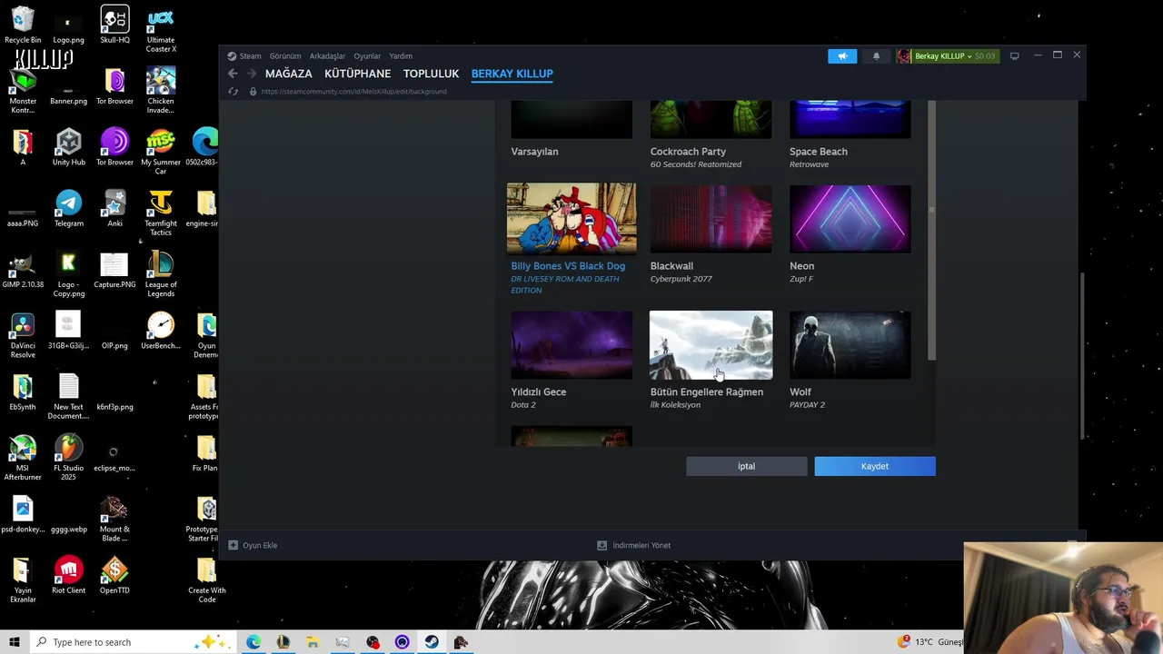Viewport: 1163px width, 654px height.
Task: Select the DaVinci Resolve desktop shortcut
Action: [23, 335]
